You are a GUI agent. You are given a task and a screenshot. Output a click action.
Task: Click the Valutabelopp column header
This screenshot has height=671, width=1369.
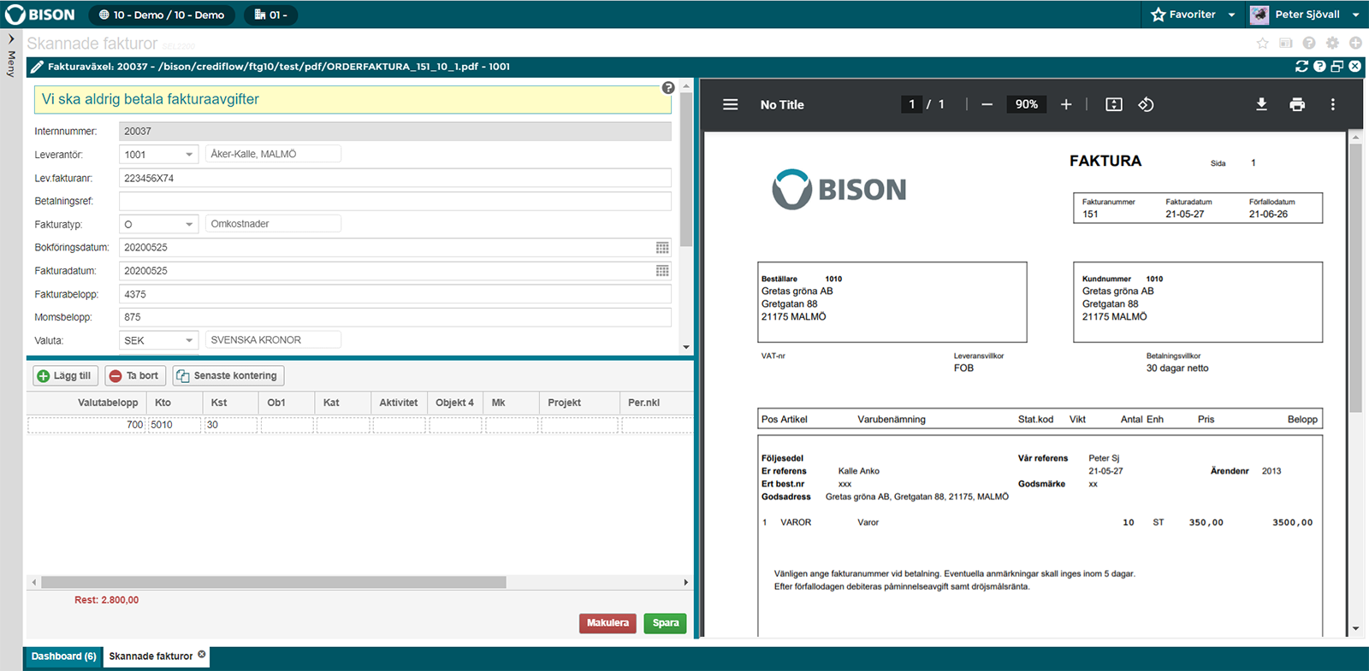87,403
